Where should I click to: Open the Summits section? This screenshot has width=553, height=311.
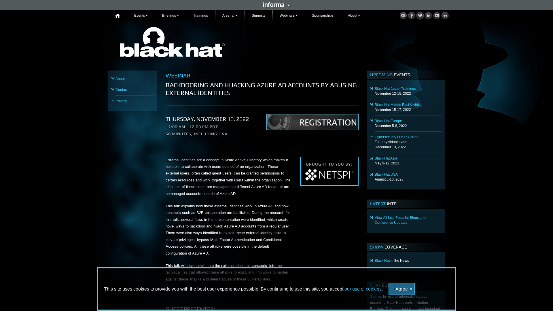(258, 16)
